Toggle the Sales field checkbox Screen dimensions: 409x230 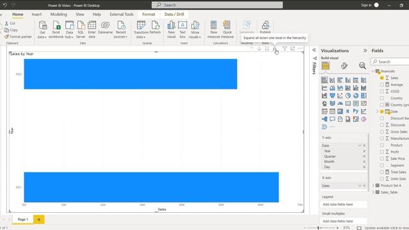point(382,78)
